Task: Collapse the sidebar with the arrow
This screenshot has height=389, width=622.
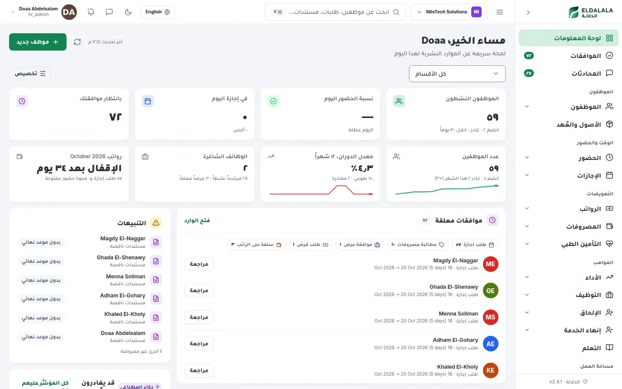Action: (528, 13)
